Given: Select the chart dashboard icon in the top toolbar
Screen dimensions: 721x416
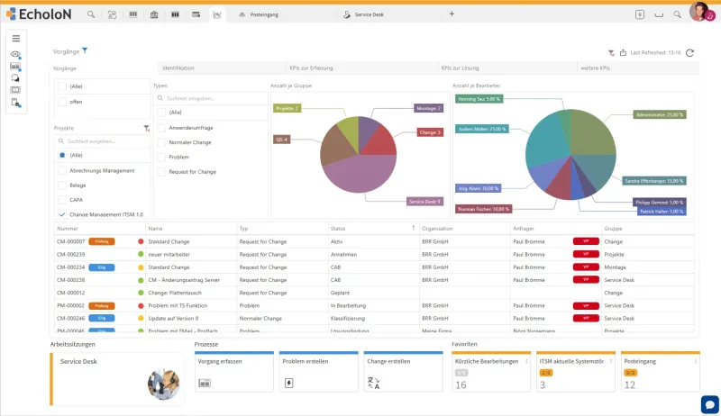Looking at the screenshot, I should [216, 15].
